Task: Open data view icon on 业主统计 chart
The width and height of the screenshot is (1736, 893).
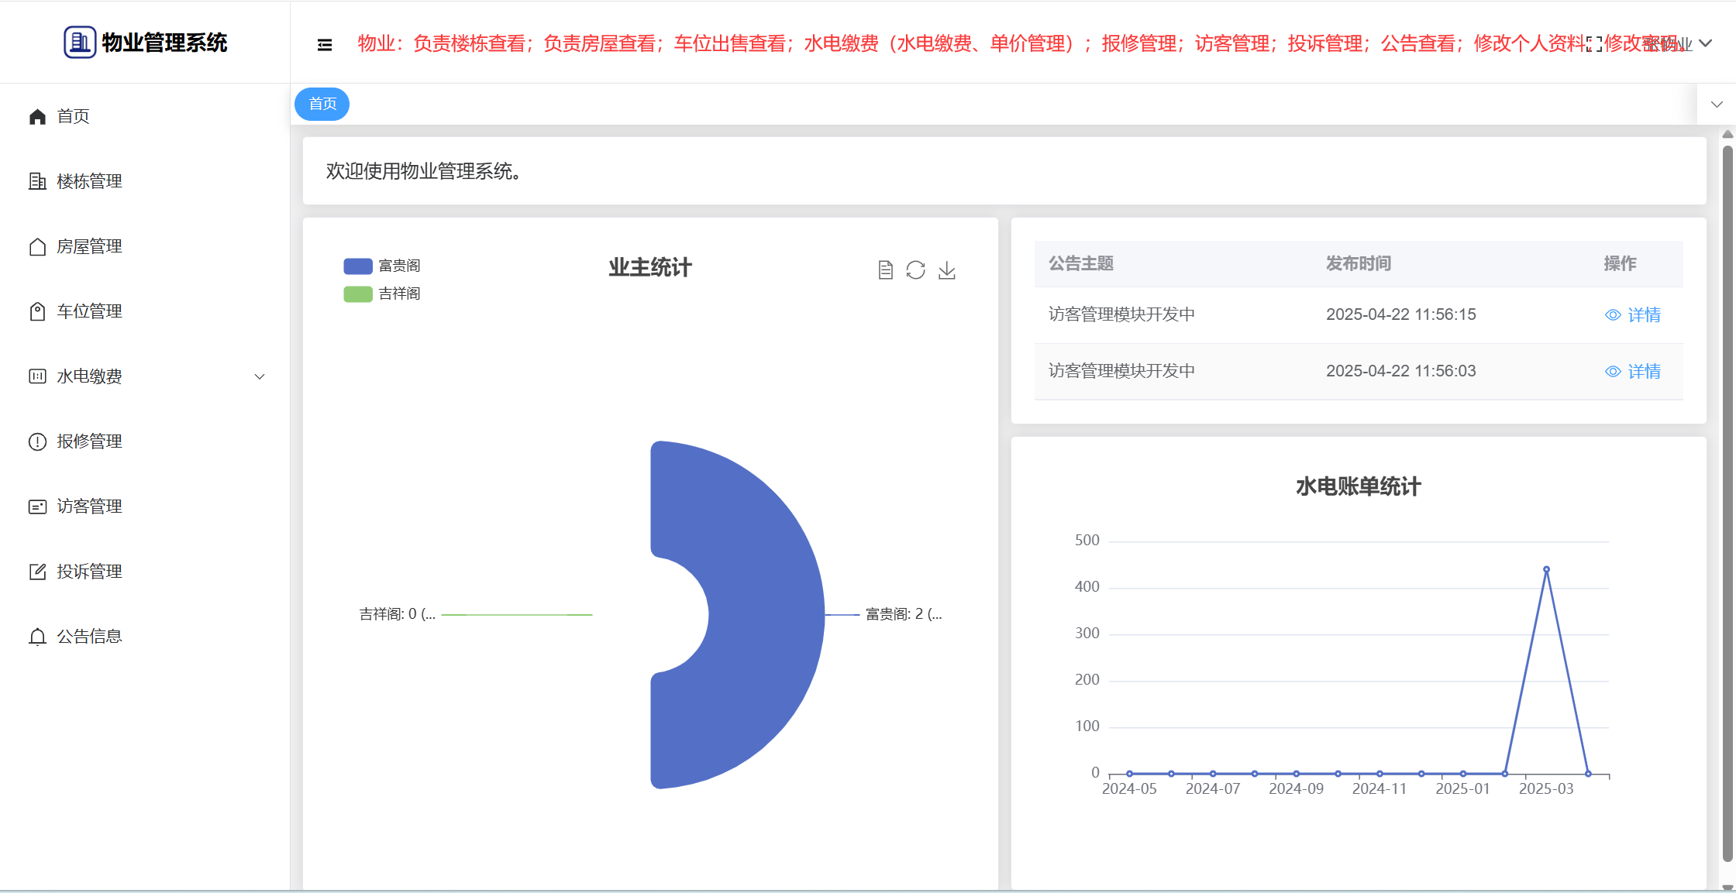Action: click(x=885, y=270)
